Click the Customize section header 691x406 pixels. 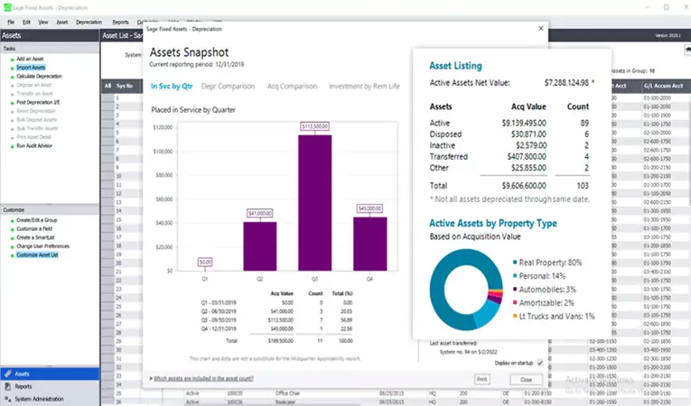pyautogui.click(x=50, y=210)
